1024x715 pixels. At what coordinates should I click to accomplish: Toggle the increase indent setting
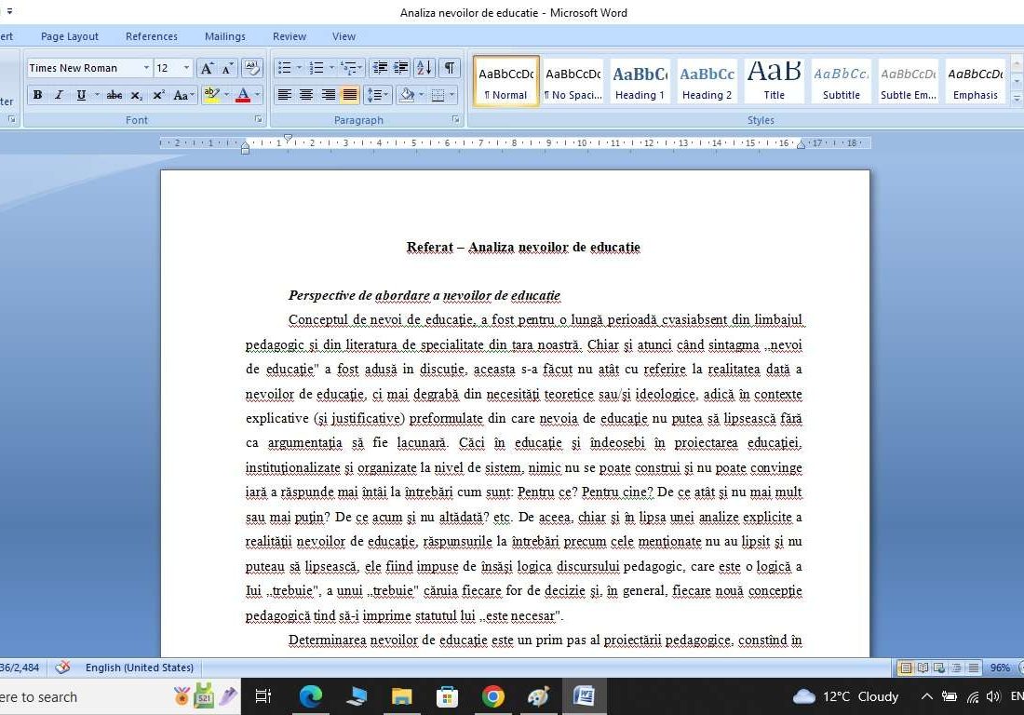400,67
